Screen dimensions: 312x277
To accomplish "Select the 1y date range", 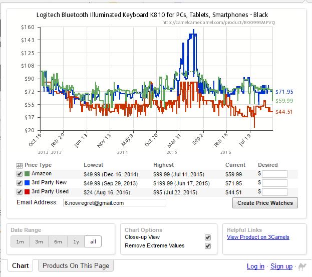I will pos(76,241).
